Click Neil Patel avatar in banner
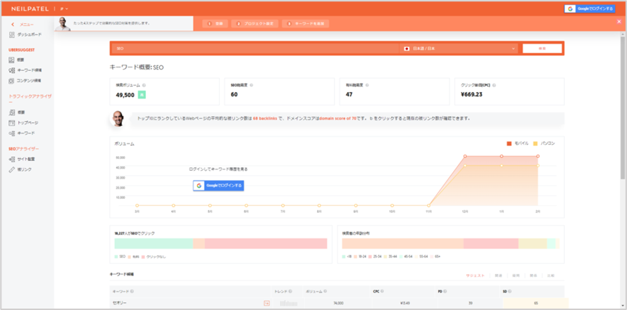This screenshot has height=310, width=627. [x=63, y=24]
